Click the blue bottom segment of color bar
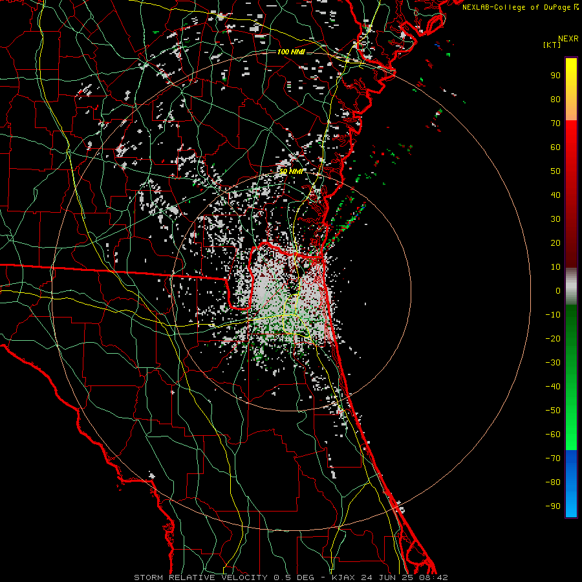The height and width of the screenshot is (582, 582). [x=571, y=484]
